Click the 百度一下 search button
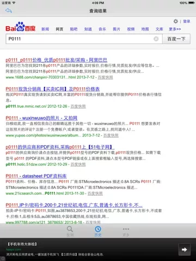This screenshot has height=261, width=196. point(176,39)
